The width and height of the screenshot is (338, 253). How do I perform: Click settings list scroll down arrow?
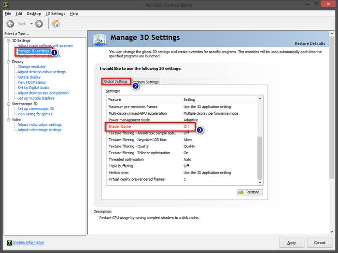click(x=260, y=183)
